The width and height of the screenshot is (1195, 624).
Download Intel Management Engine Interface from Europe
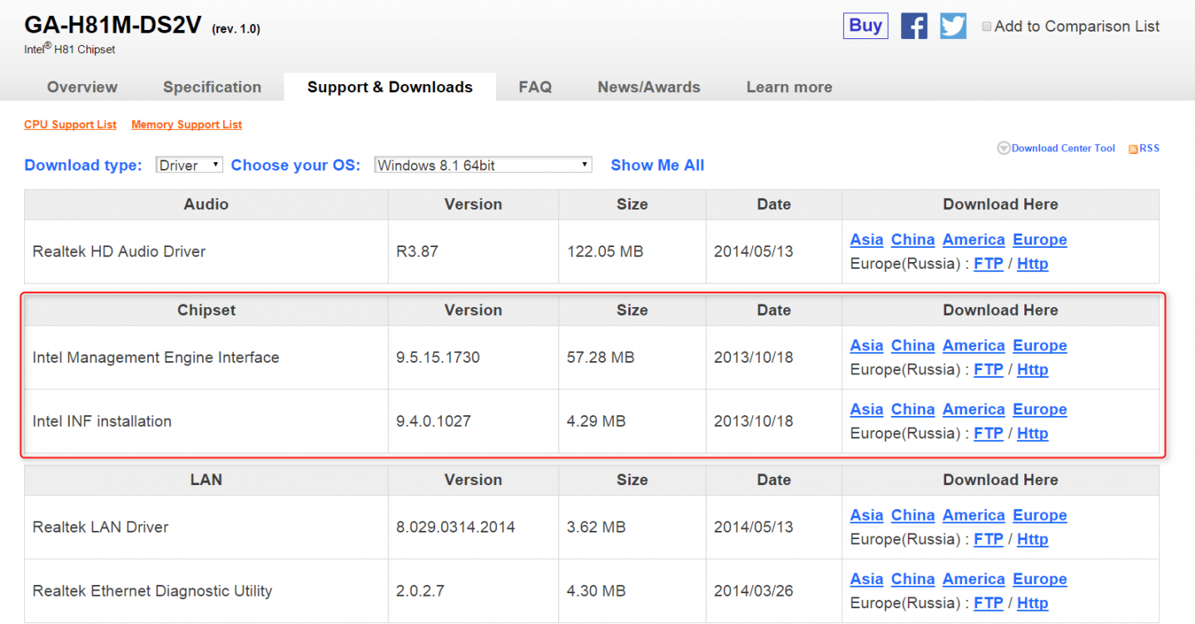[x=1039, y=345]
